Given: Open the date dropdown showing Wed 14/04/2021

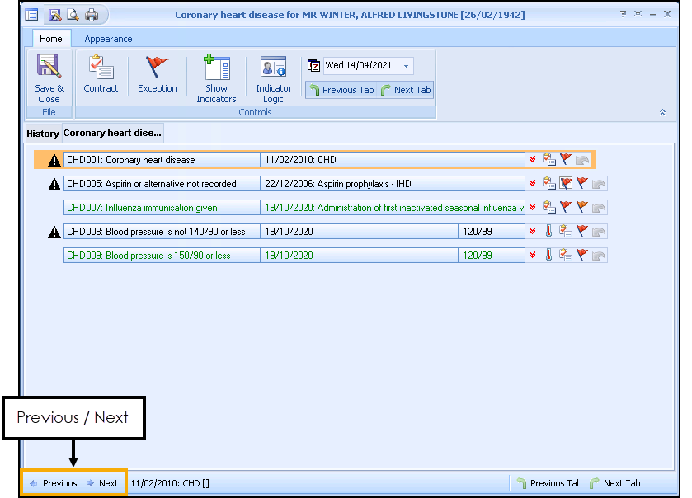Looking at the screenshot, I should point(406,66).
